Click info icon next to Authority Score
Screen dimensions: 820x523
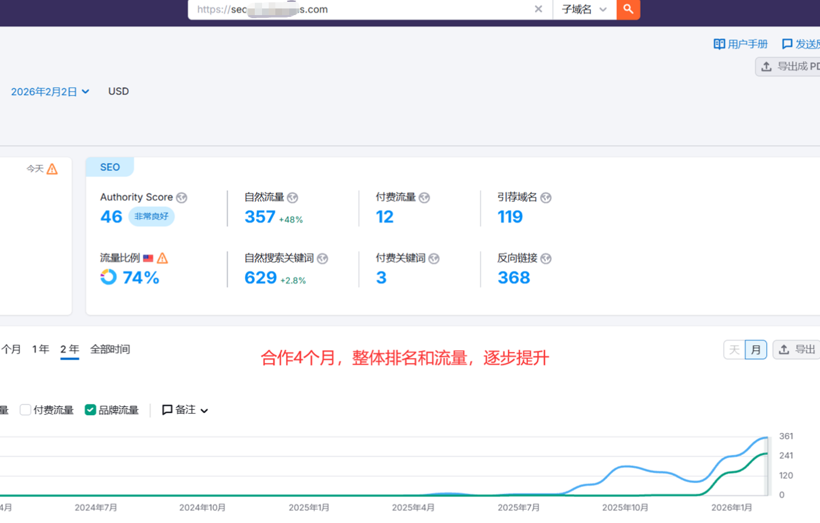click(x=182, y=198)
